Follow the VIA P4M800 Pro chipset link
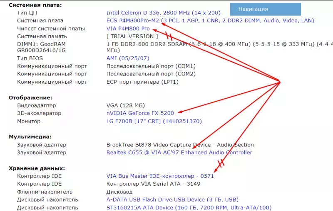333x211 pixels. coord(128,29)
